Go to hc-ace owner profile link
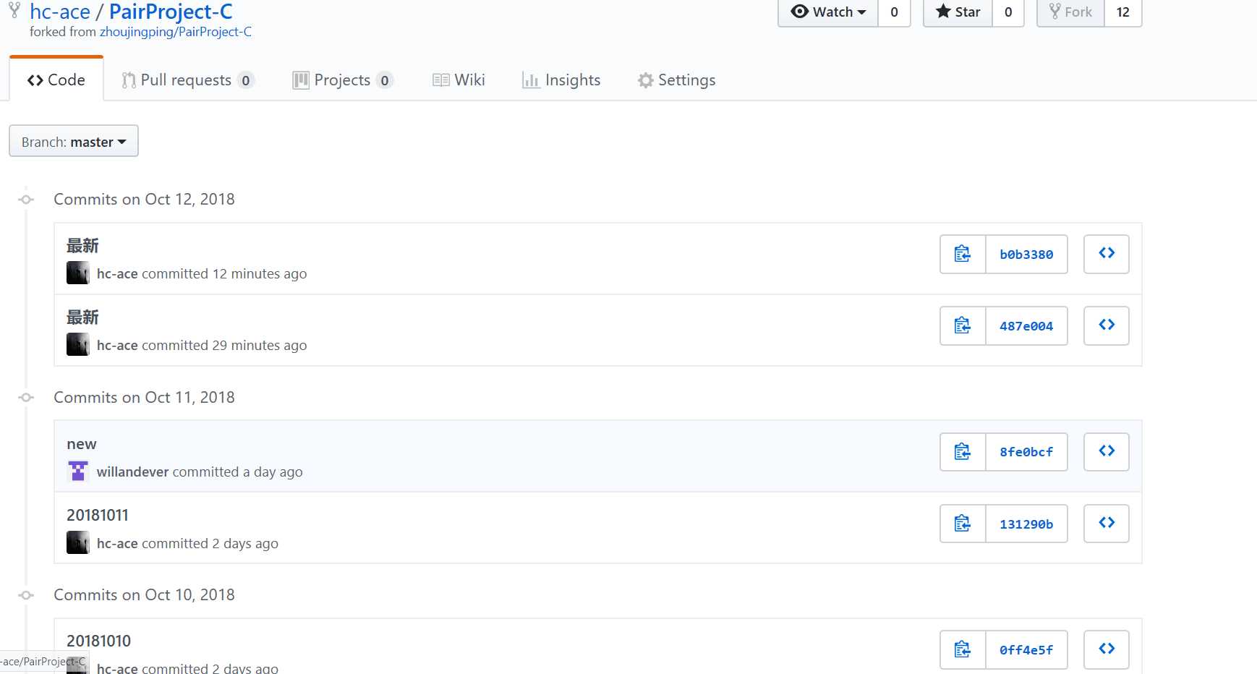Viewport: 1257px width, 674px height. click(x=60, y=12)
